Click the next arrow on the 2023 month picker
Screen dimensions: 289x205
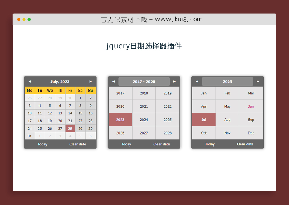click(258, 81)
